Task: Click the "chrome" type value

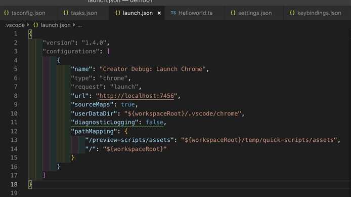Action: coord(113,78)
